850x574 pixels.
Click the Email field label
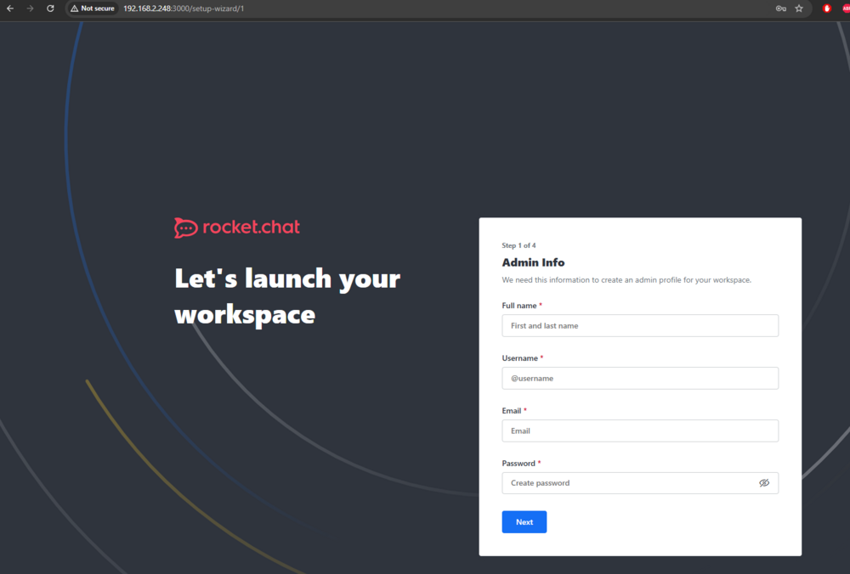pyautogui.click(x=511, y=410)
